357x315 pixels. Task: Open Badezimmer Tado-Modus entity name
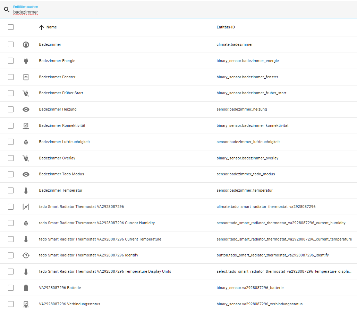pyautogui.click(x=61, y=174)
